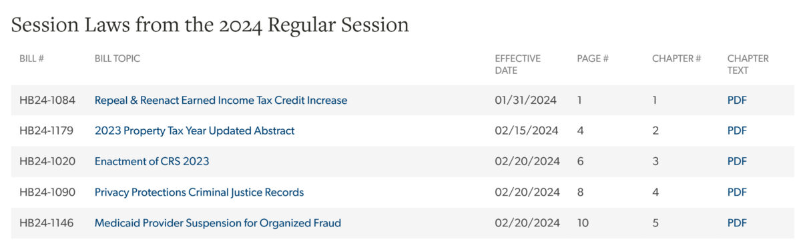
Task: Select the HB24-1084 bill number cell
Action: pyautogui.click(x=47, y=101)
